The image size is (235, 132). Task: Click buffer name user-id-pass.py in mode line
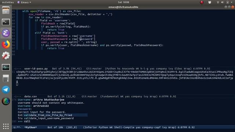tap(36, 69)
